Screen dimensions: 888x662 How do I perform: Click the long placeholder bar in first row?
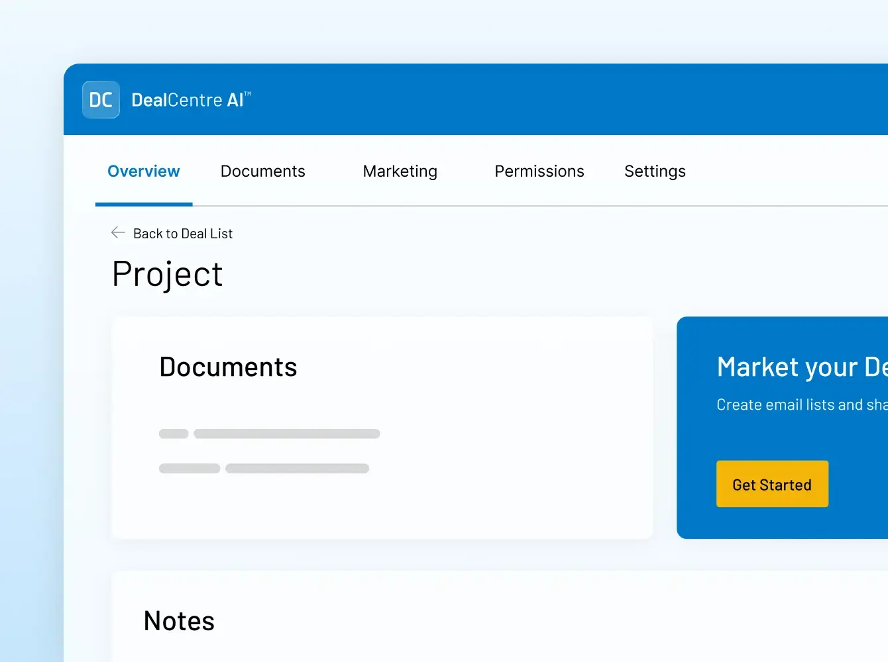pyautogui.click(x=286, y=434)
